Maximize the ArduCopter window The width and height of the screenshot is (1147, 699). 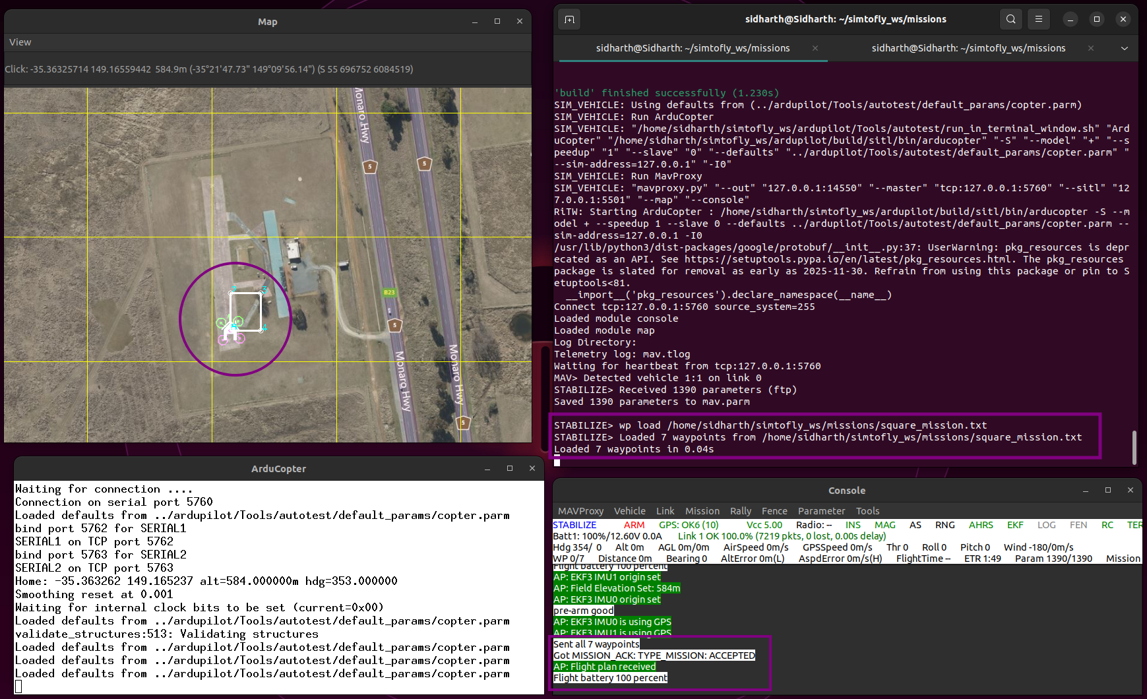[x=510, y=468]
